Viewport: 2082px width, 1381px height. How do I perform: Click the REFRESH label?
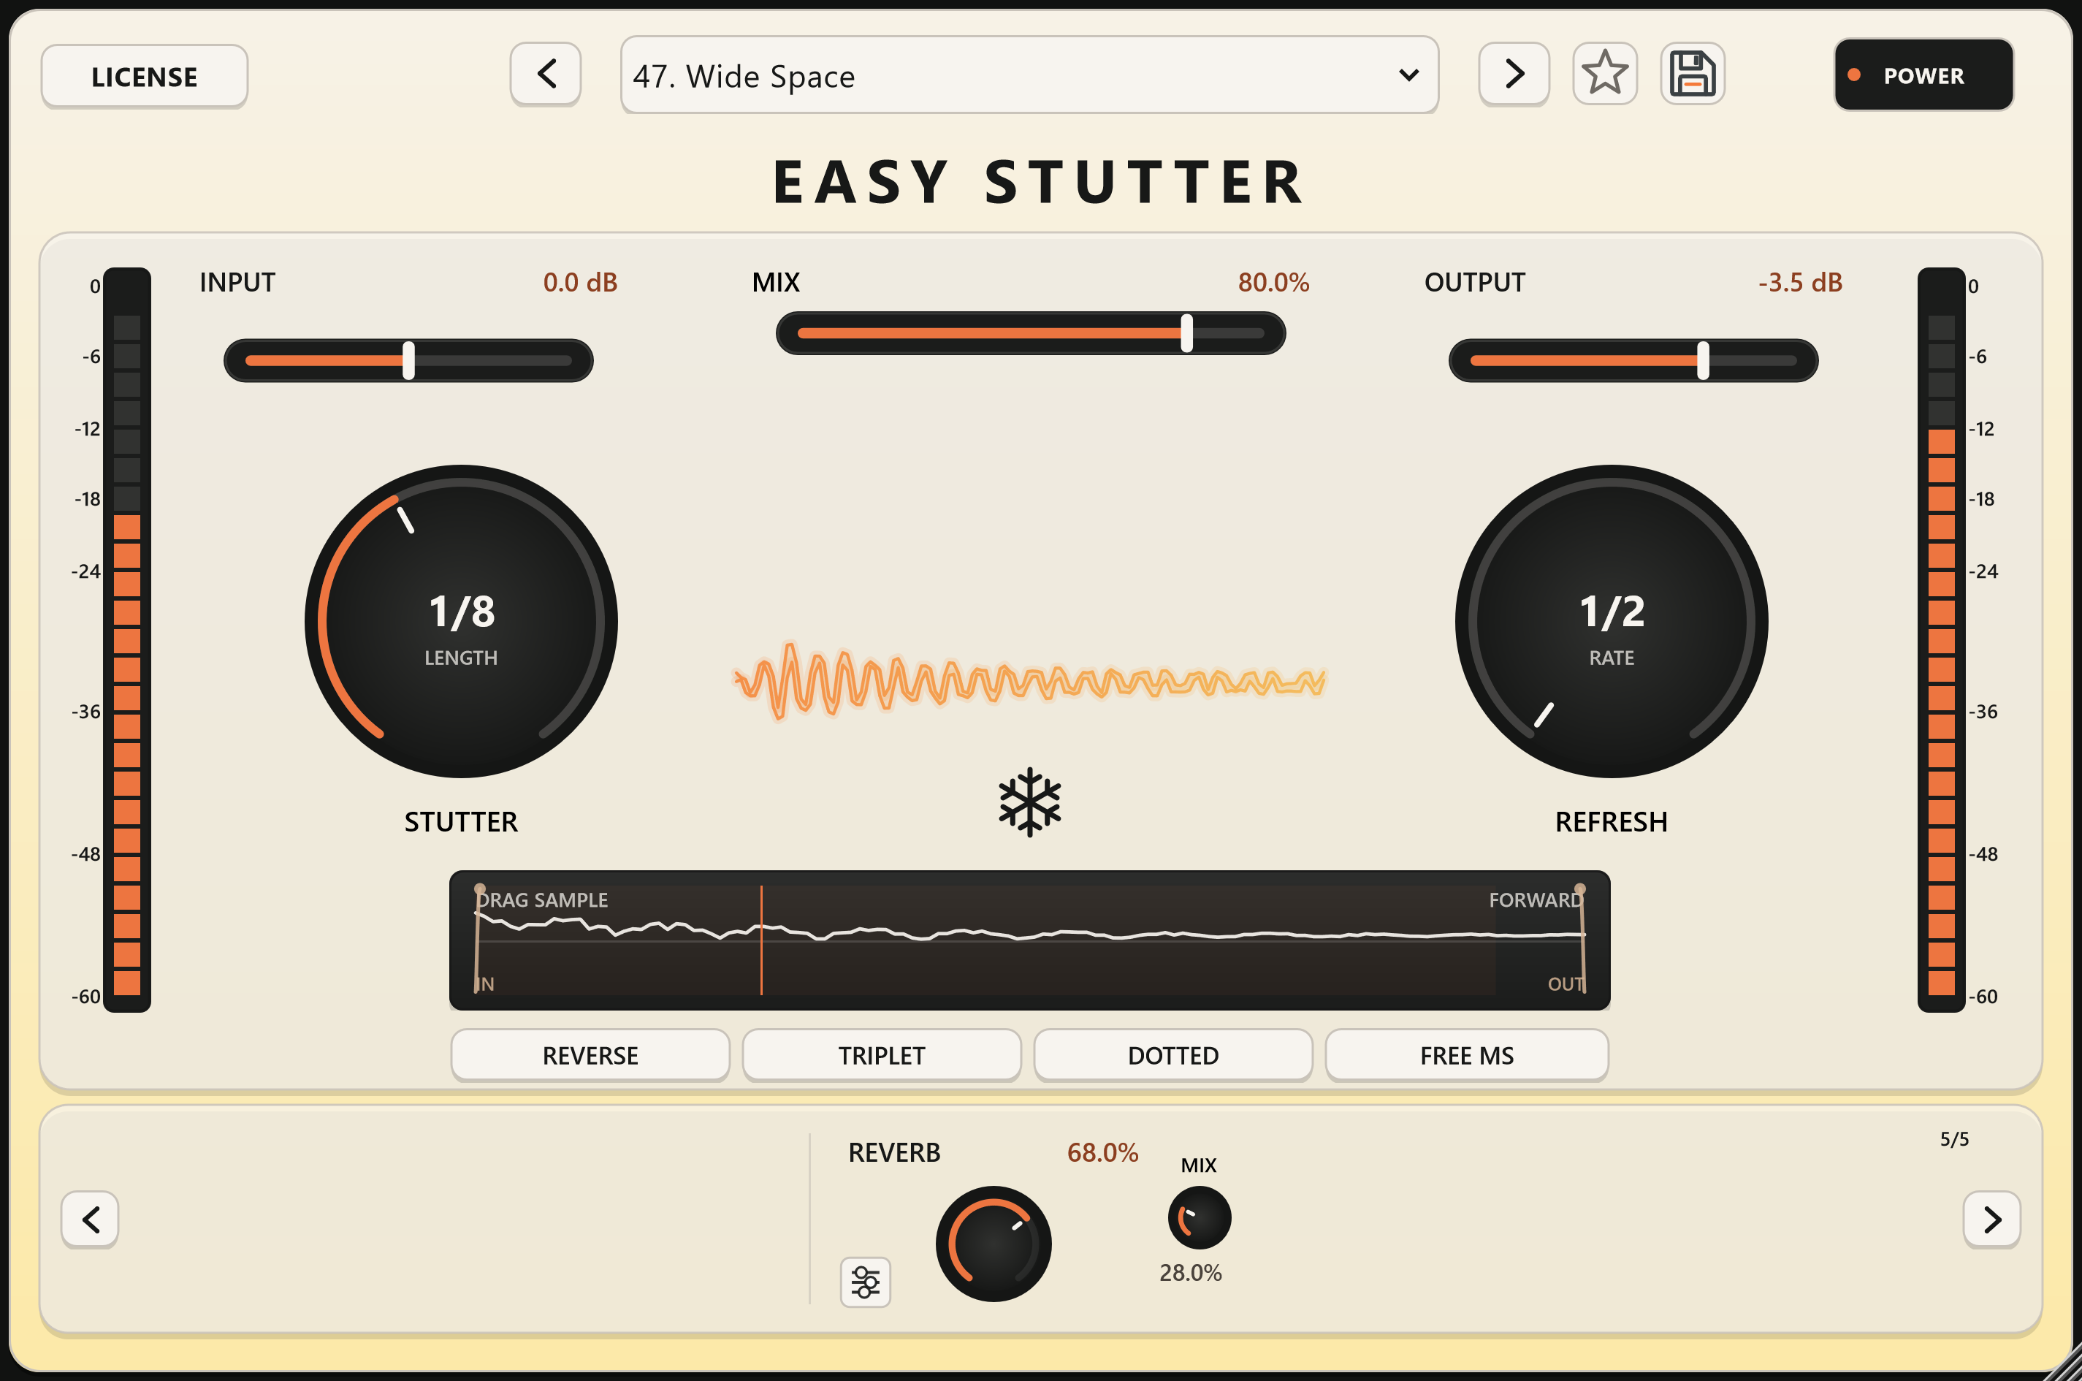(1611, 823)
